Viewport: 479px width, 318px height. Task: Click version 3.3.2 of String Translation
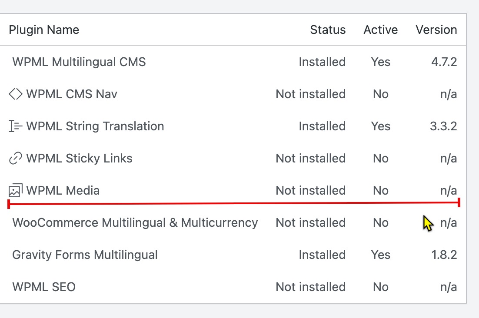click(443, 126)
